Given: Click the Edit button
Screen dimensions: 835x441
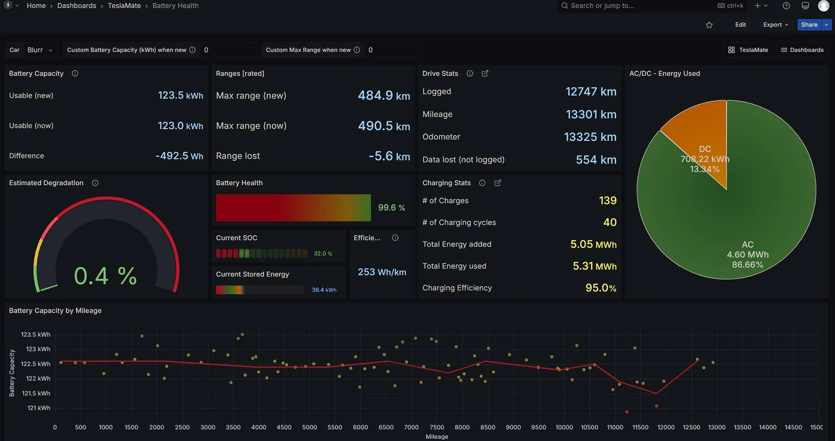Looking at the screenshot, I should pos(741,25).
